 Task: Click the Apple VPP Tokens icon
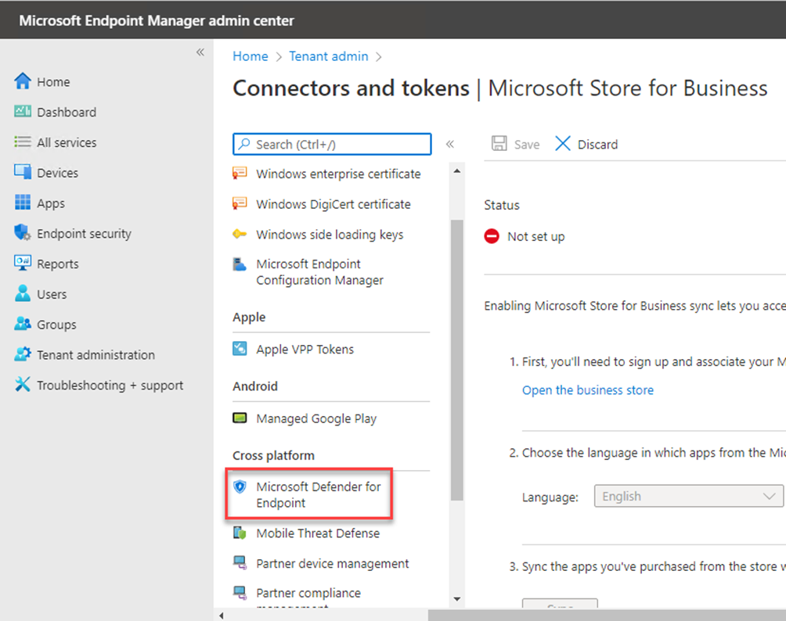click(240, 349)
